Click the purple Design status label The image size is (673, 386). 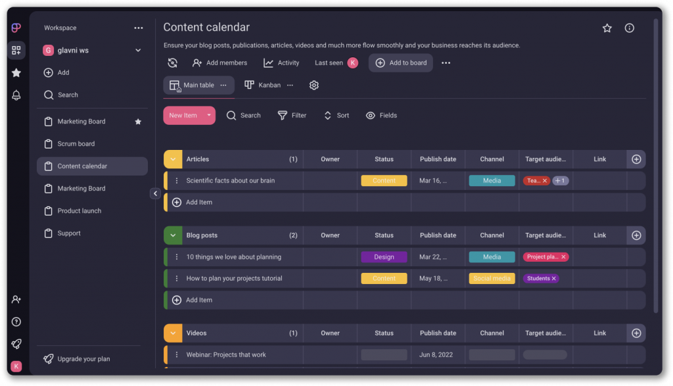click(x=384, y=257)
